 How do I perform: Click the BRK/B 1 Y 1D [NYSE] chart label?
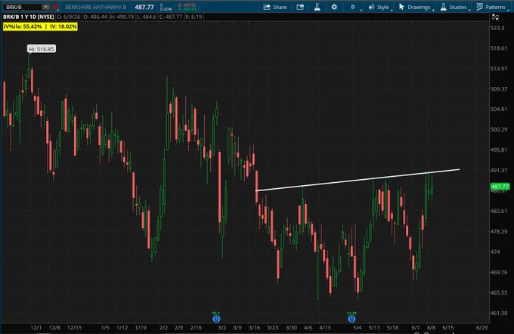point(29,17)
